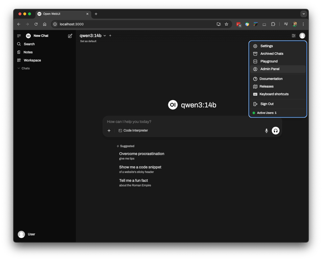This screenshot has height=260, width=322.
Task: Click Sign Out in the menu
Action: tap(267, 104)
